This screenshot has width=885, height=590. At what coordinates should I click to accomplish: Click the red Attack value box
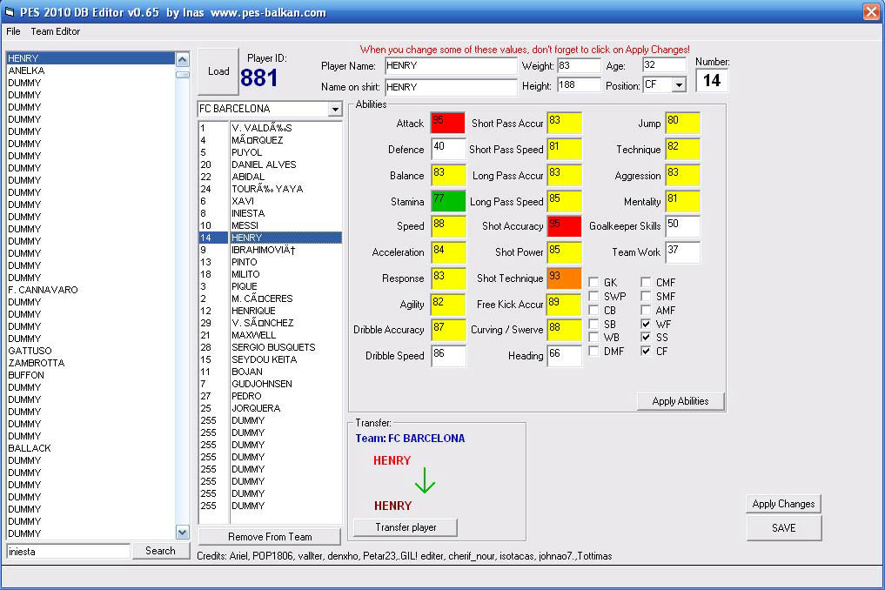pos(448,123)
